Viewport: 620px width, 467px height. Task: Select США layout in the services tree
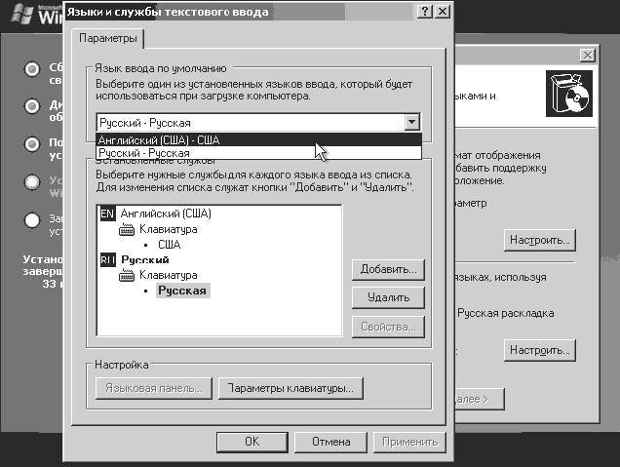coord(169,245)
